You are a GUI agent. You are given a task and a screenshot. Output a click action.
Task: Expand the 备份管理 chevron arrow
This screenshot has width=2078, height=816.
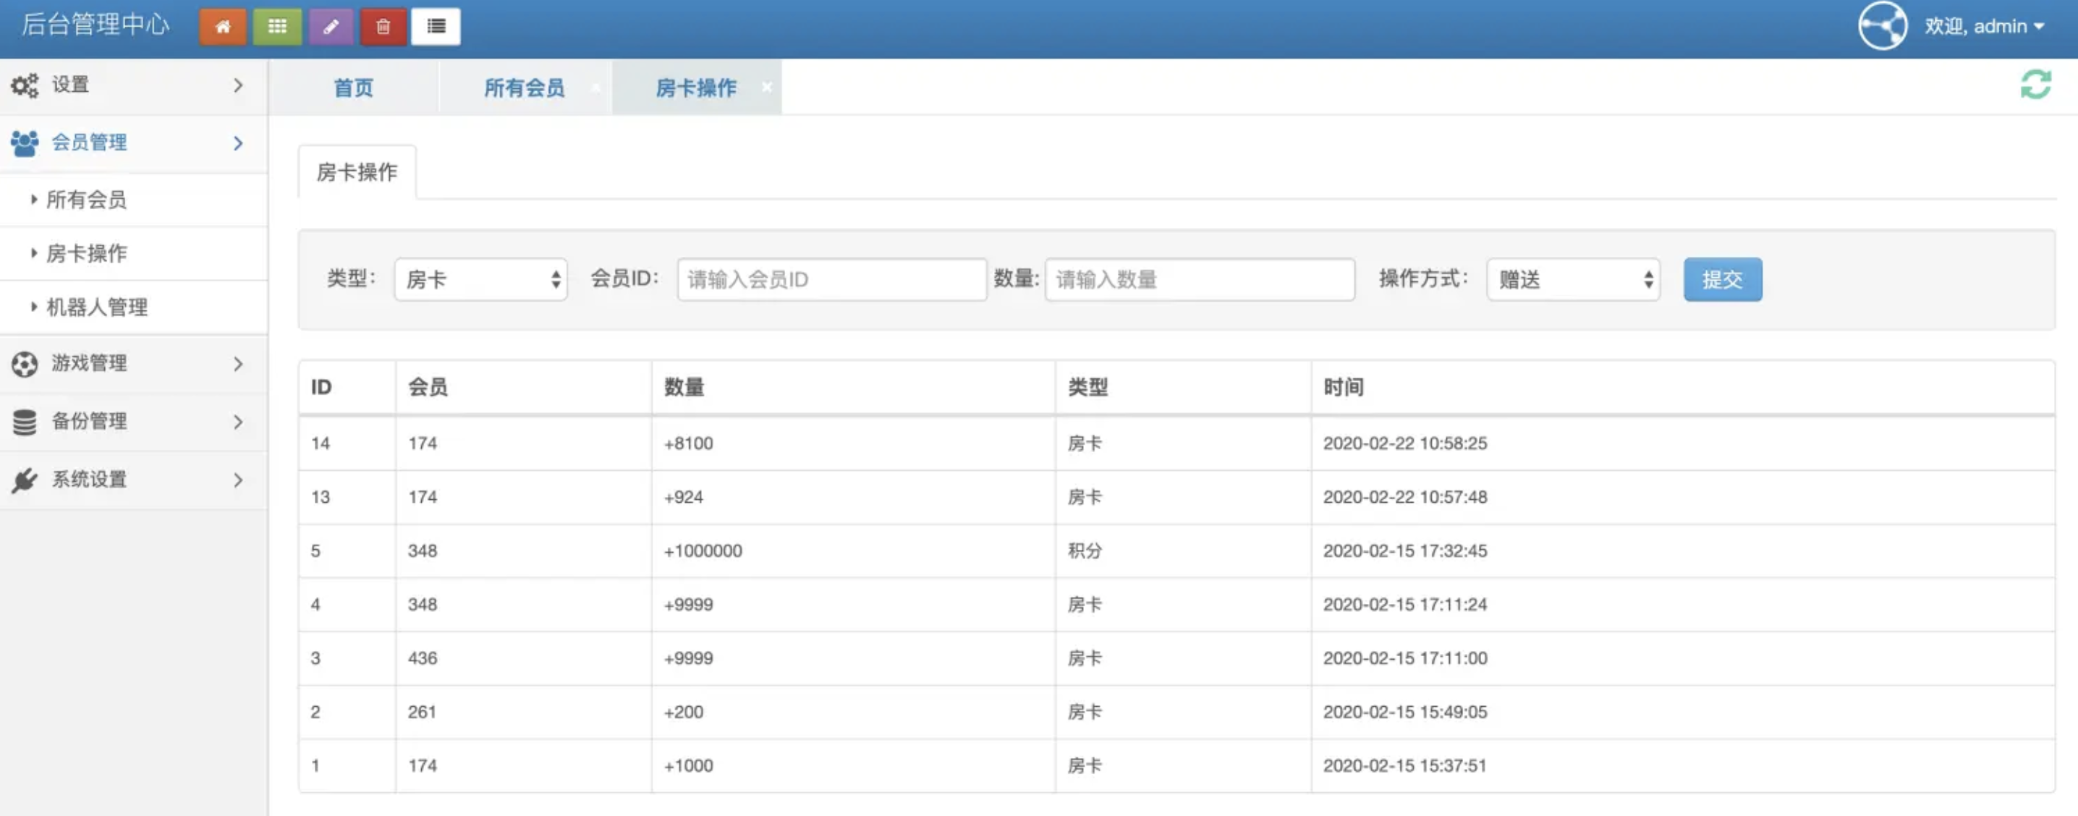point(238,422)
